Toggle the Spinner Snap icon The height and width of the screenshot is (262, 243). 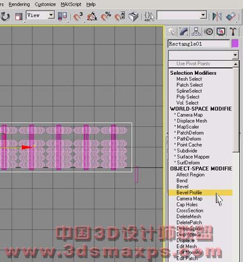[120, 16]
